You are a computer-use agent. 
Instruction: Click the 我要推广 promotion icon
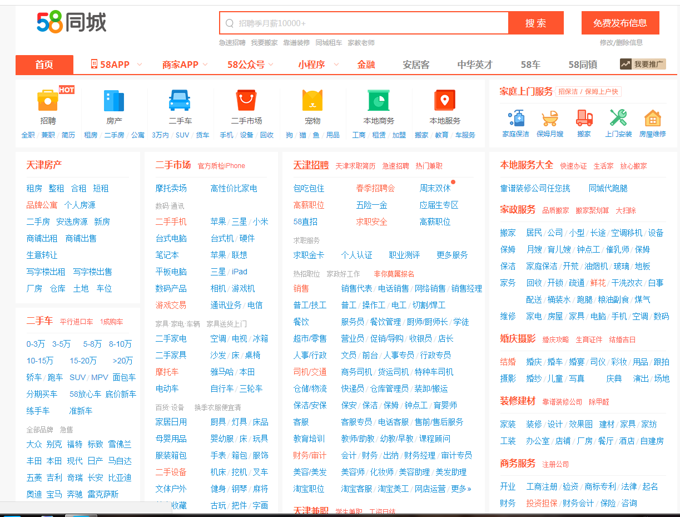pyautogui.click(x=642, y=65)
